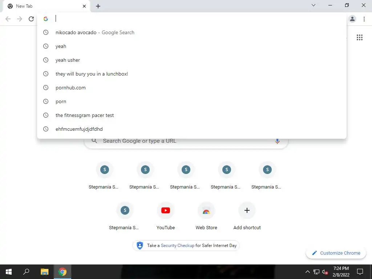Open the Security Checkup link
Viewport: 372px width, 279px height.
point(177,246)
